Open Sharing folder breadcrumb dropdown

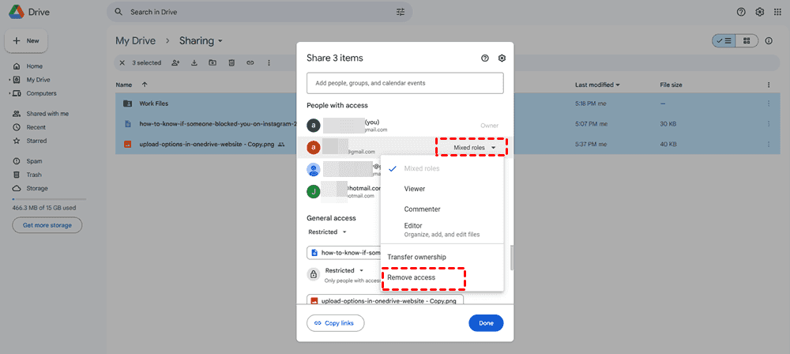click(201, 41)
